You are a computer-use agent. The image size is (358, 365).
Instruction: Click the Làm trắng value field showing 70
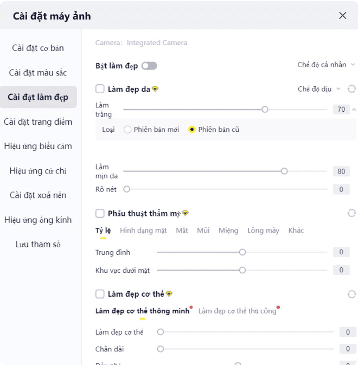(341, 110)
